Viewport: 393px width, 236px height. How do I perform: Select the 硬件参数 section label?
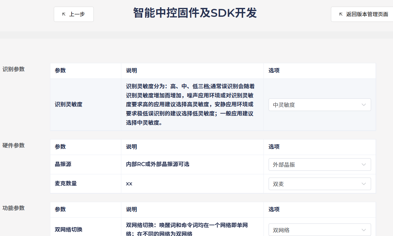click(x=14, y=146)
